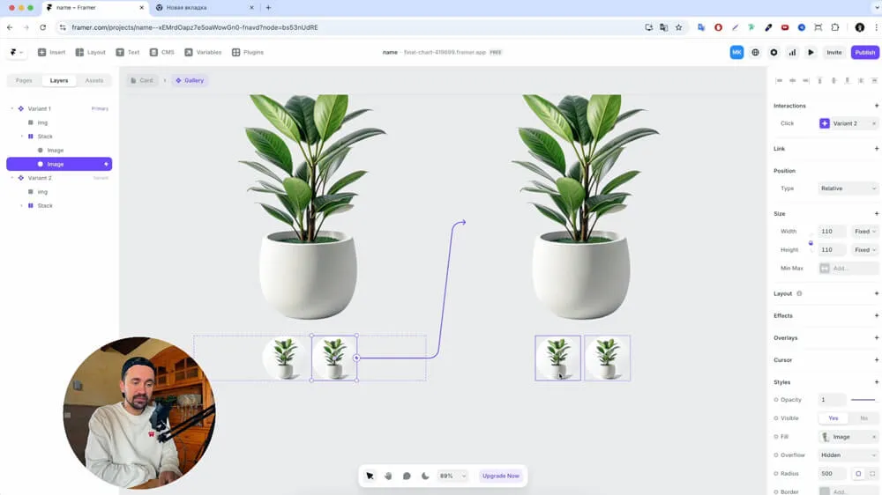
Task: Align selection to horizontal center
Action: 793,80
